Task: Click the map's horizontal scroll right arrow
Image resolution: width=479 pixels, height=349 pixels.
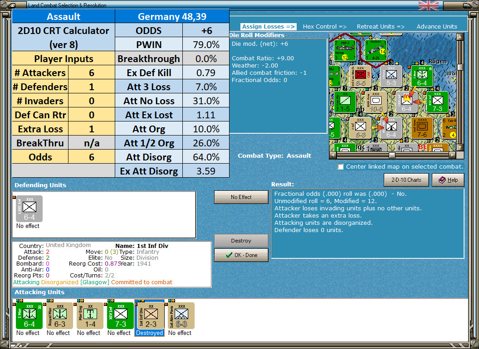Action: point(452,155)
